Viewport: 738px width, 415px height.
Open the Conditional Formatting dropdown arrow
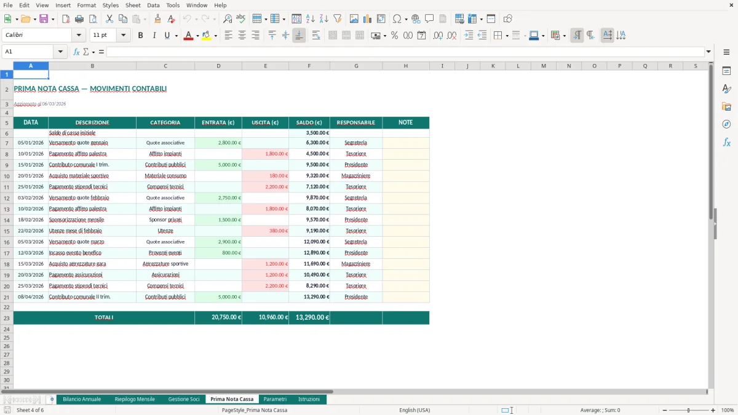click(564, 36)
